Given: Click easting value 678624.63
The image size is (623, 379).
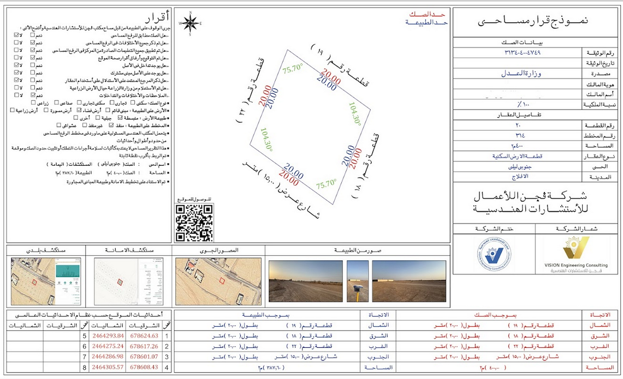Looking at the screenshot, I should tap(144, 336).
